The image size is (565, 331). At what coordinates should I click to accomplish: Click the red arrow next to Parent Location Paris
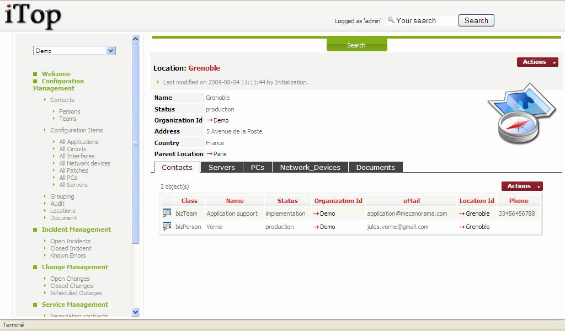pyautogui.click(x=209, y=154)
